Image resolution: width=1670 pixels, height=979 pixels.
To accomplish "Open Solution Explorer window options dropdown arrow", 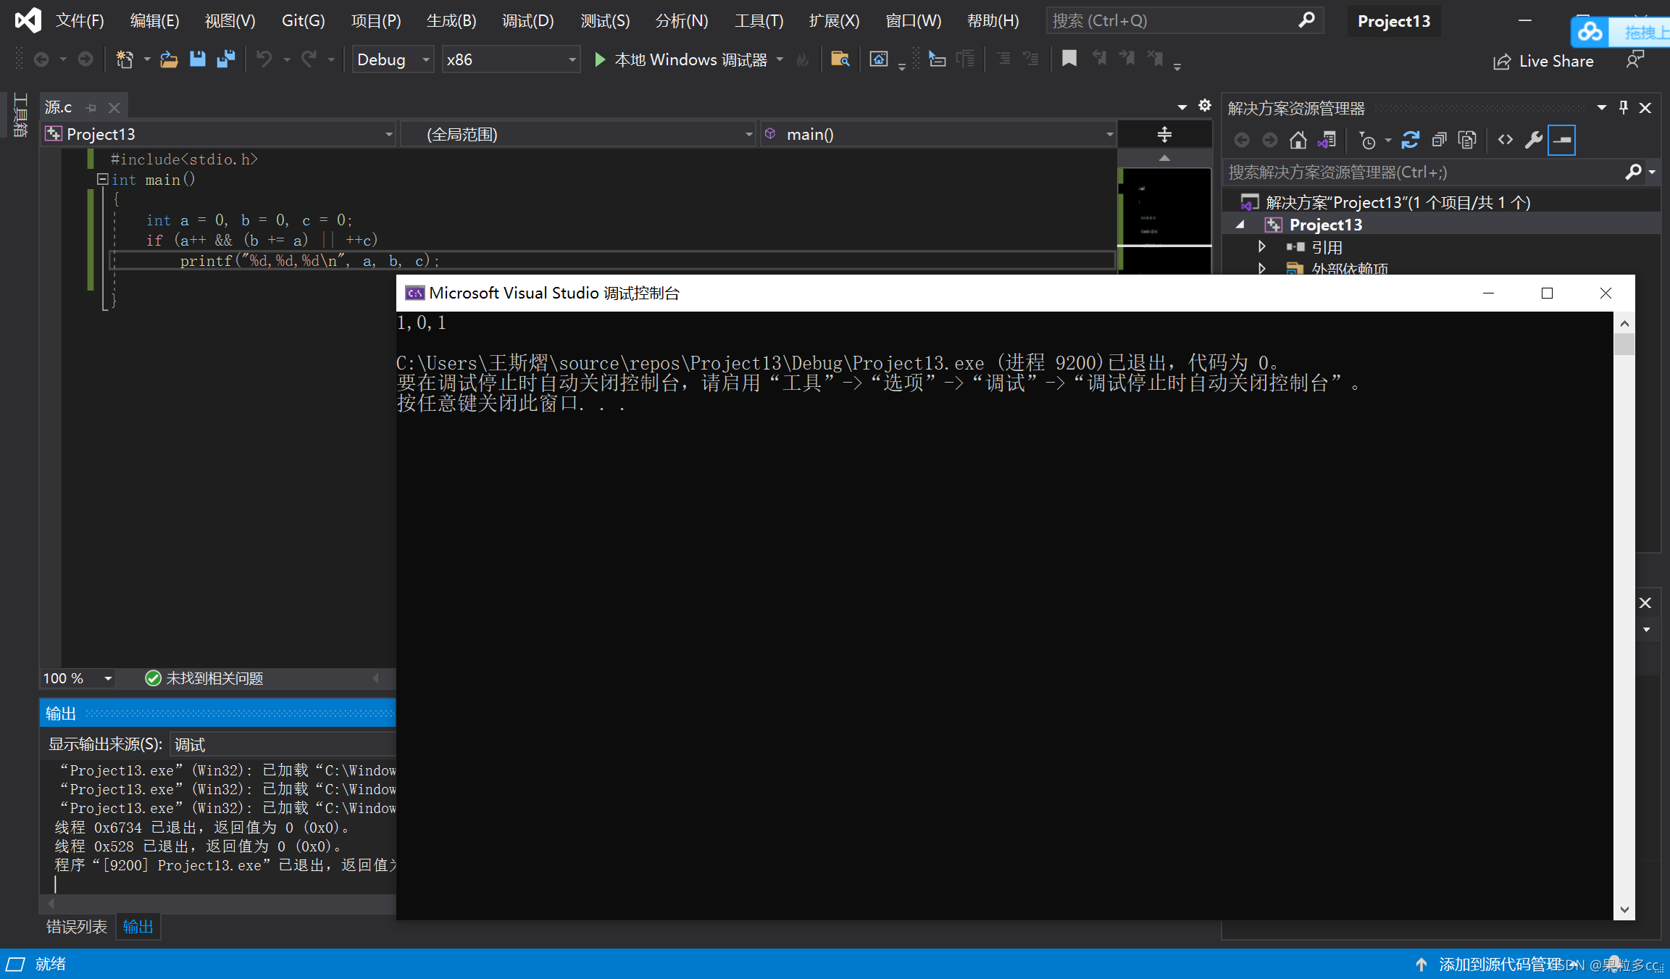I will [x=1602, y=107].
